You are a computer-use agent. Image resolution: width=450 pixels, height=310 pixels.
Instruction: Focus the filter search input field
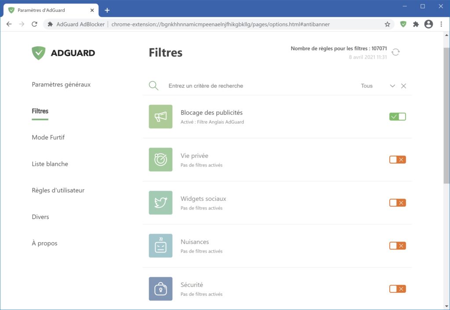[x=258, y=86]
